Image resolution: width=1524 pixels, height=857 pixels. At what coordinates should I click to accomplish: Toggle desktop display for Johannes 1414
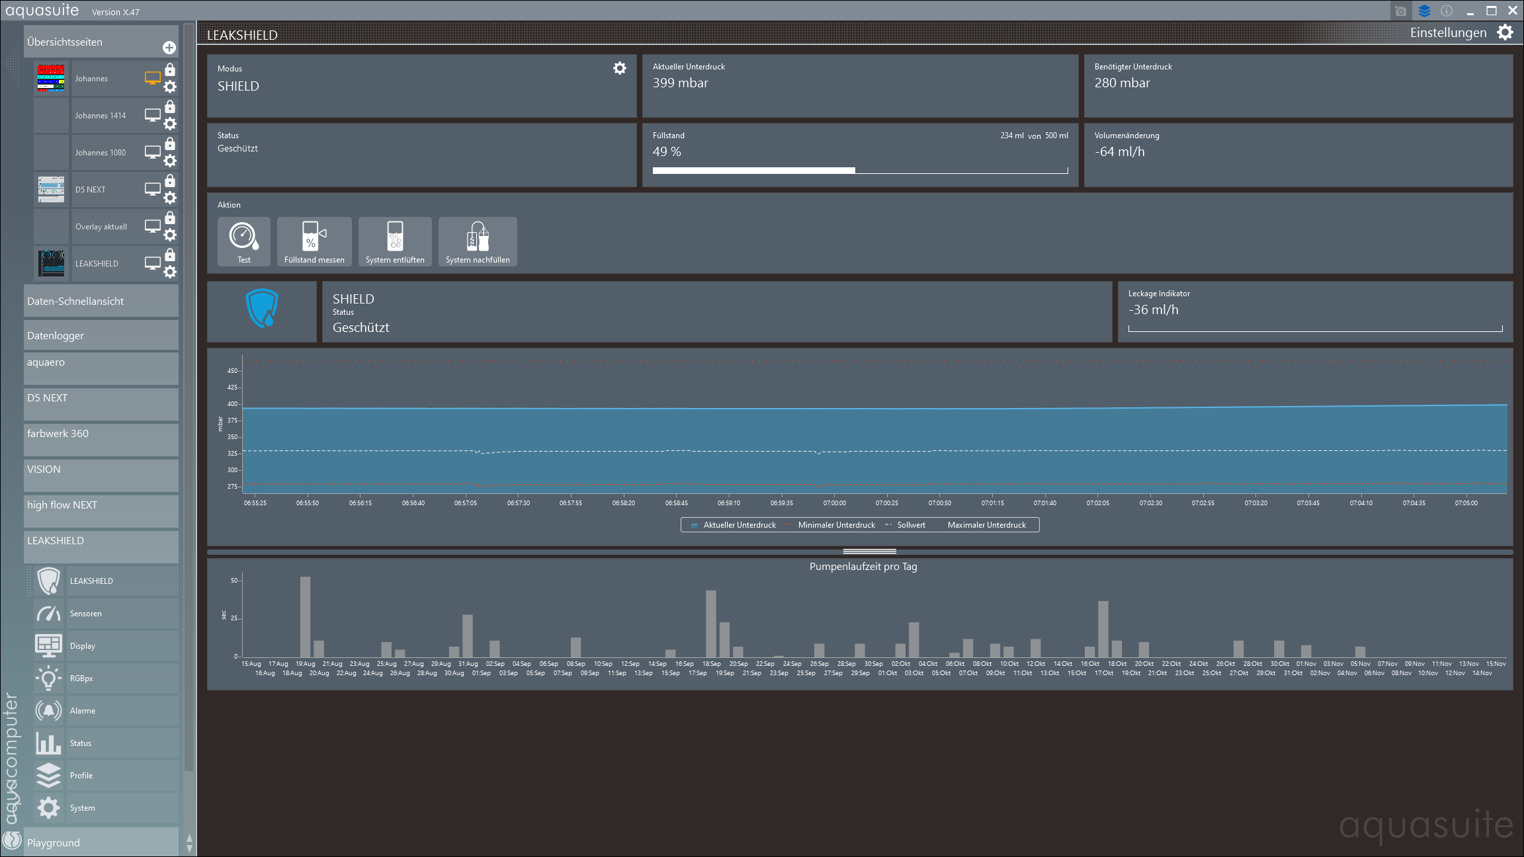tap(153, 115)
